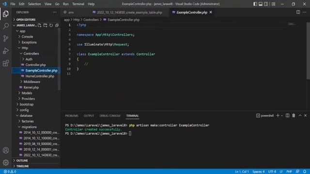Screen dimensions: 310x174
Task: Open the Search view in activity bar
Action: click(x=6, y=26)
